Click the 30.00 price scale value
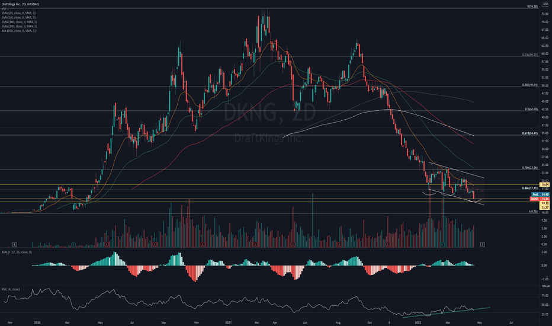552x326 pixels. click(545, 149)
